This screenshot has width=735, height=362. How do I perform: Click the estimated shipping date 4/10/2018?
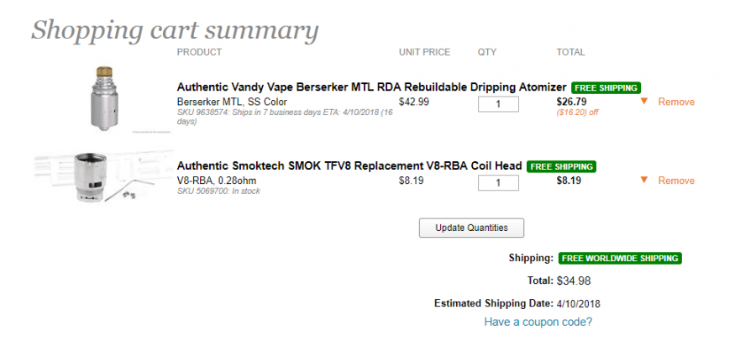click(x=579, y=303)
